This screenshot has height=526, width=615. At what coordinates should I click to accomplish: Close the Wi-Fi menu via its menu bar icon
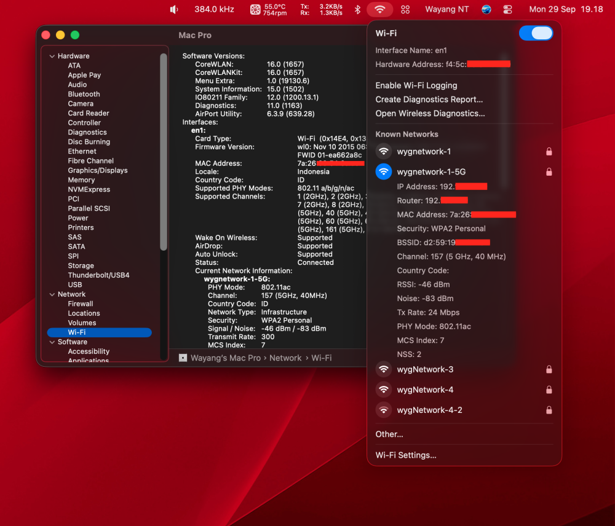379,9
